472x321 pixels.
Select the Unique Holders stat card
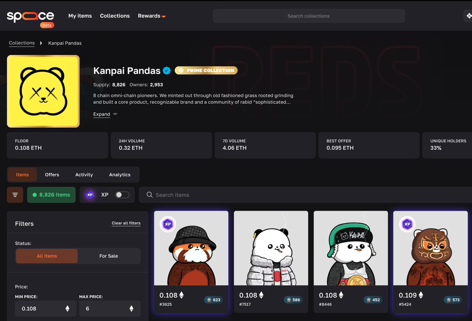coord(447,145)
